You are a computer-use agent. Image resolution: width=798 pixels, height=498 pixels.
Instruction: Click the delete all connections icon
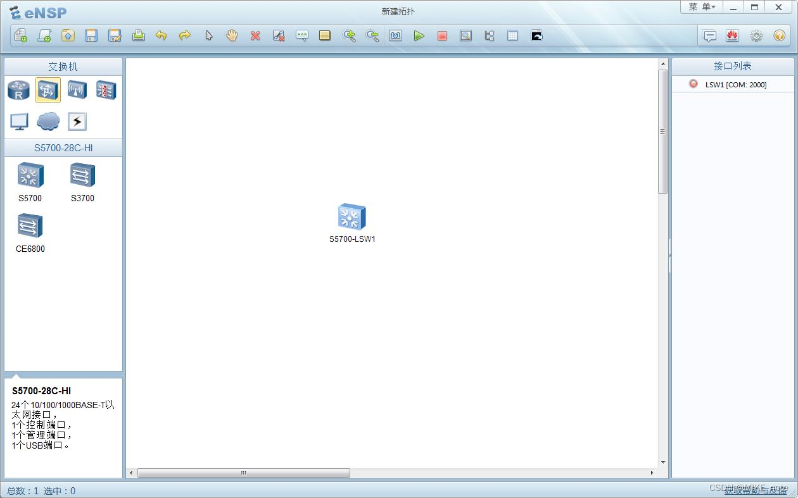click(279, 35)
